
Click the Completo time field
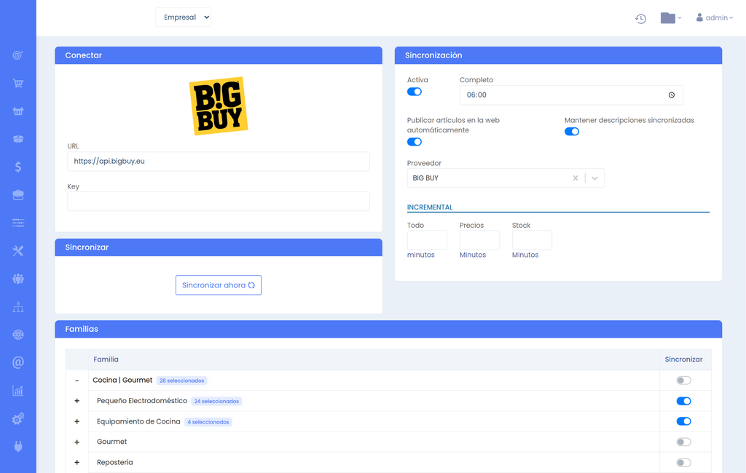pos(571,95)
